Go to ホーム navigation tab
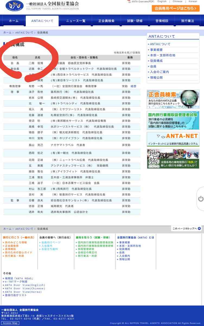 point(14,21)
